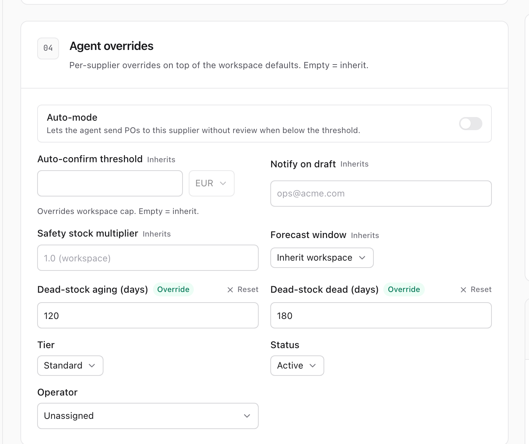Edit the Dead-stock aging days value 120
The image size is (529, 444).
coord(148,315)
